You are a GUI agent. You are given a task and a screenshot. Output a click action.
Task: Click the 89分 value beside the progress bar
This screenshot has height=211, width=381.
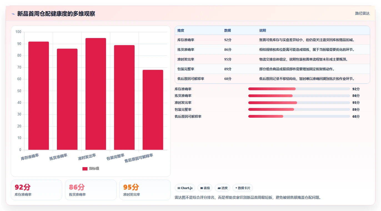pyautogui.click(x=356, y=110)
